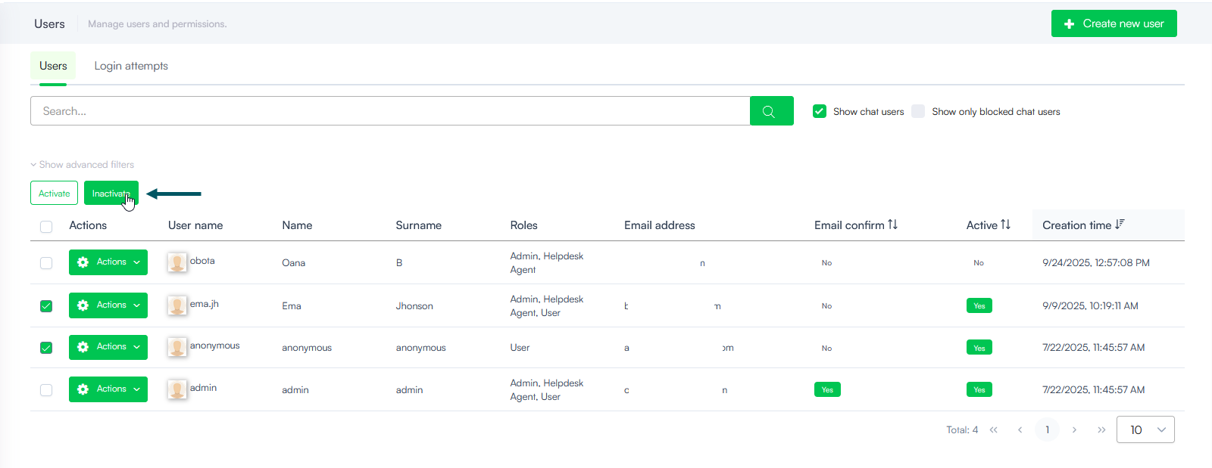Open Actions dropdown for admin user

(x=108, y=389)
